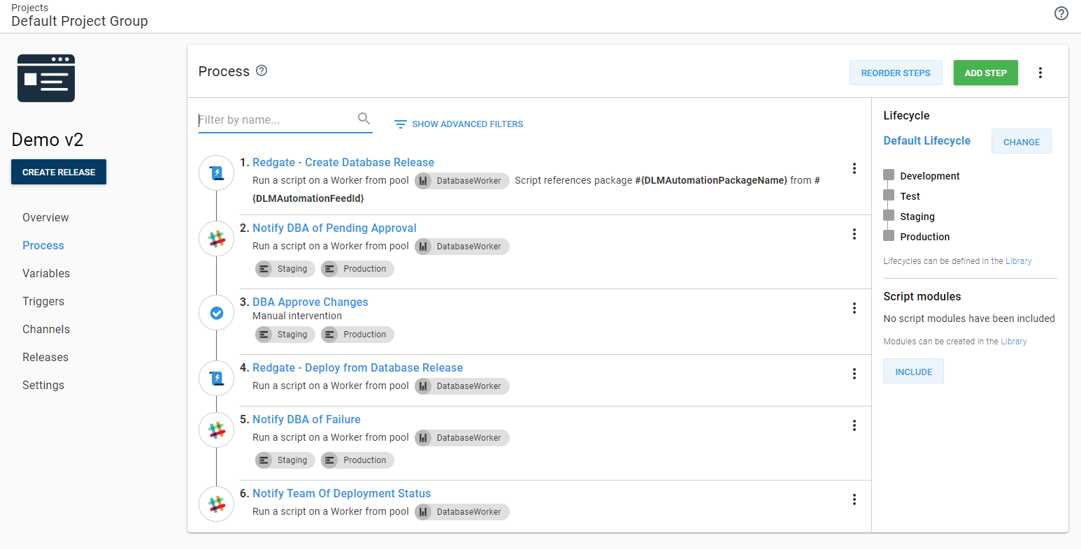Expand Show Advanced Filters
The image size is (1081, 549).
coord(459,124)
